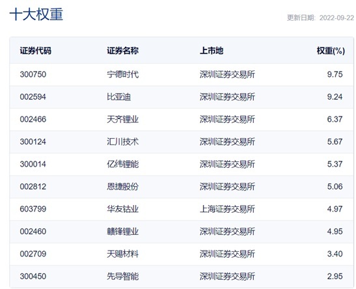Click 深圳证券交易所 in 赣锋锂业 row
The width and height of the screenshot is (356, 289).
pyautogui.click(x=227, y=231)
